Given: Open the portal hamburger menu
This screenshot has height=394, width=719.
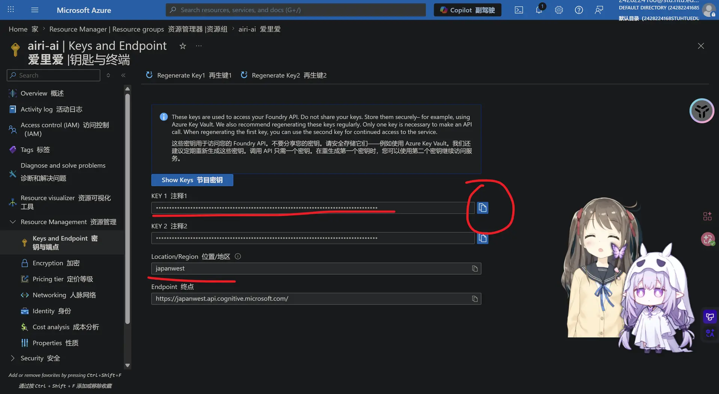Looking at the screenshot, I should point(35,10).
